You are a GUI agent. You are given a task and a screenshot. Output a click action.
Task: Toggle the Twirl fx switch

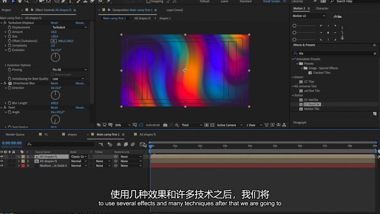(x=5, y=108)
